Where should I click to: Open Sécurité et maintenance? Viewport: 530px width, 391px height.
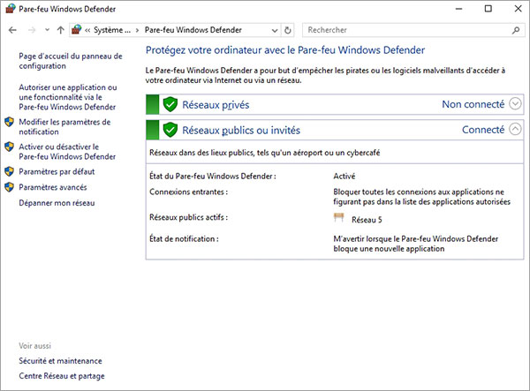60,361
